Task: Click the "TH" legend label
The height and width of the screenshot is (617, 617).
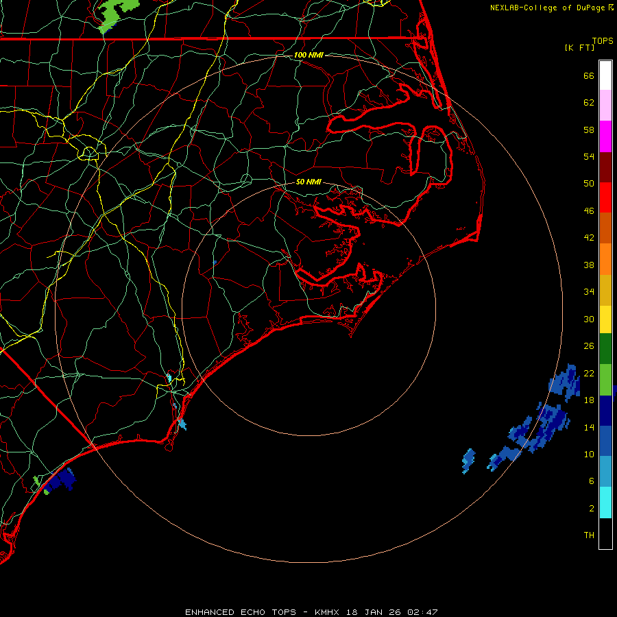Action: [x=589, y=535]
